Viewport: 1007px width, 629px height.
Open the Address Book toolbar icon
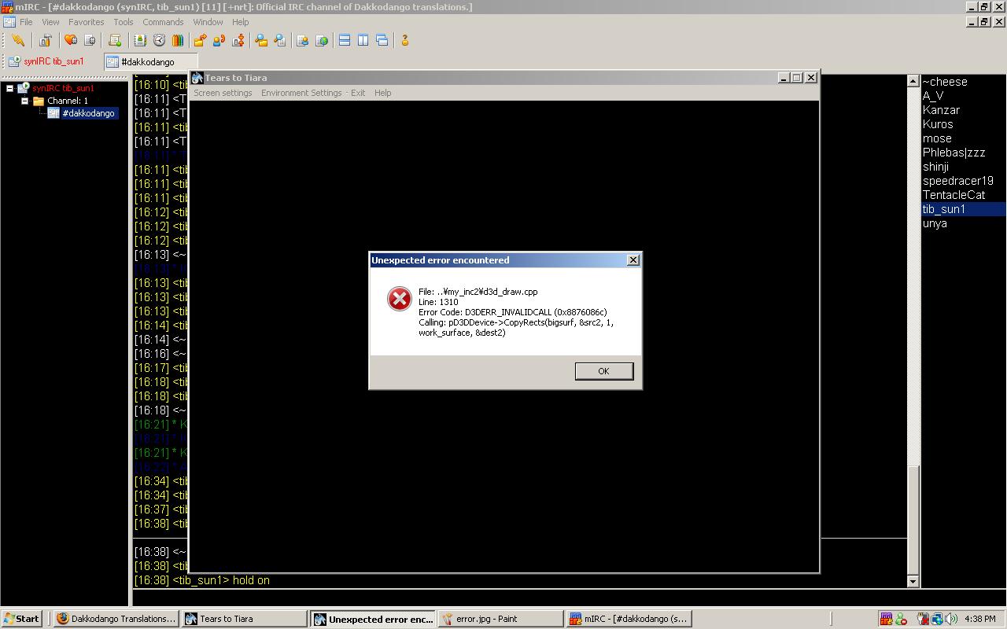tap(140, 40)
